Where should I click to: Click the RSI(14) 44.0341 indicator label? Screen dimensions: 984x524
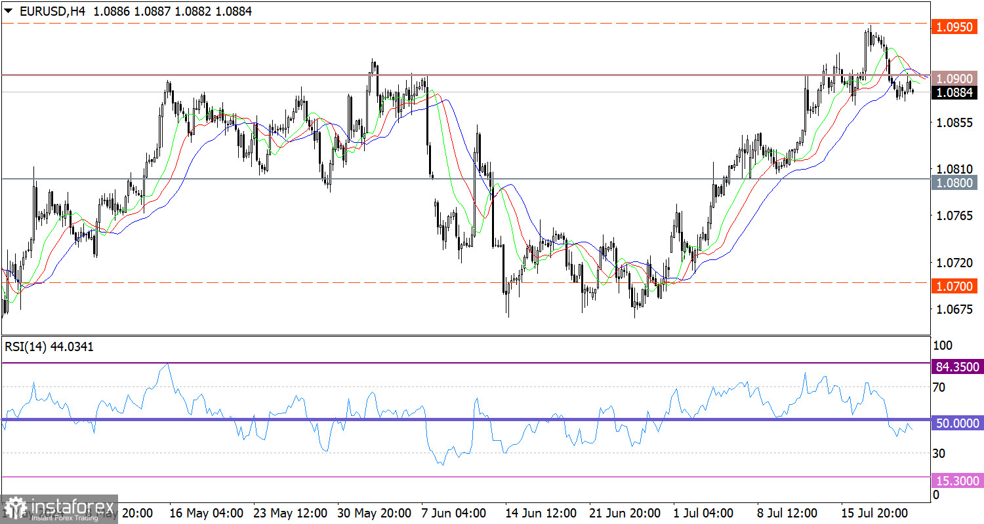pyautogui.click(x=49, y=347)
